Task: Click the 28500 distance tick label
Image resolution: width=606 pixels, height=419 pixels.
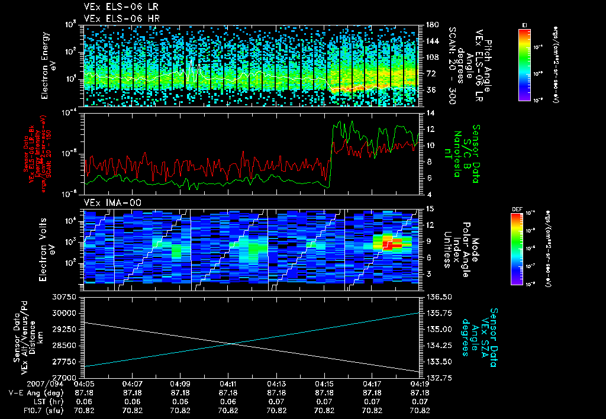Action: tap(64, 346)
